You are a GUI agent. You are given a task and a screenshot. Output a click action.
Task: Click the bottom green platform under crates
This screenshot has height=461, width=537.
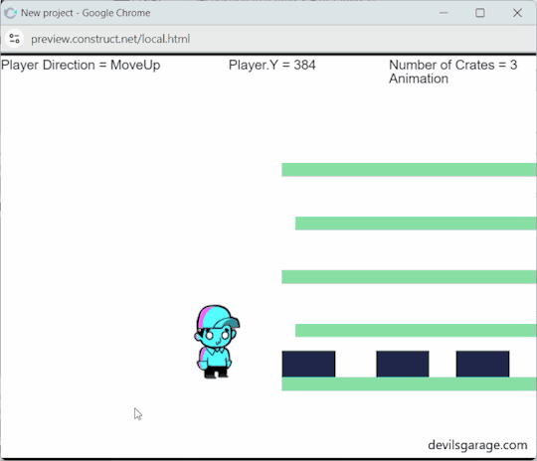tap(410, 384)
